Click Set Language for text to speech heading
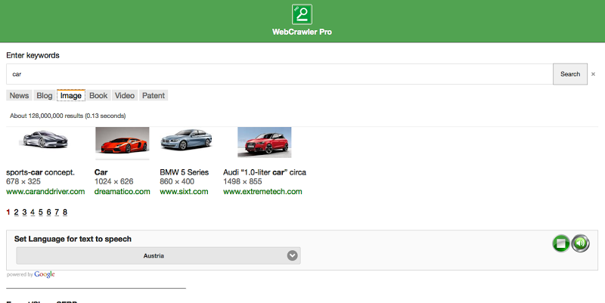 click(73, 239)
